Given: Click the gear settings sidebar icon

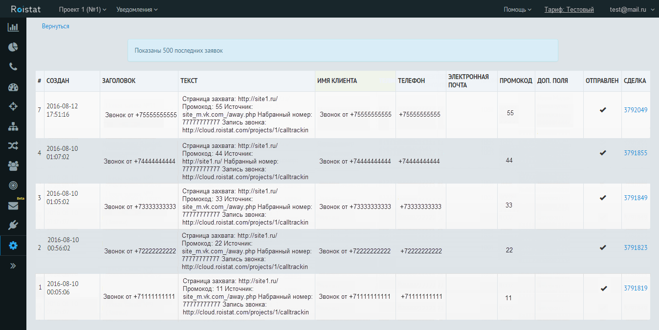Looking at the screenshot, I should tap(13, 246).
